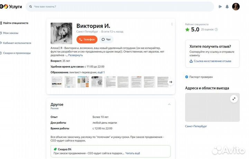Open the third portfolio thumbnail

[83, 82]
